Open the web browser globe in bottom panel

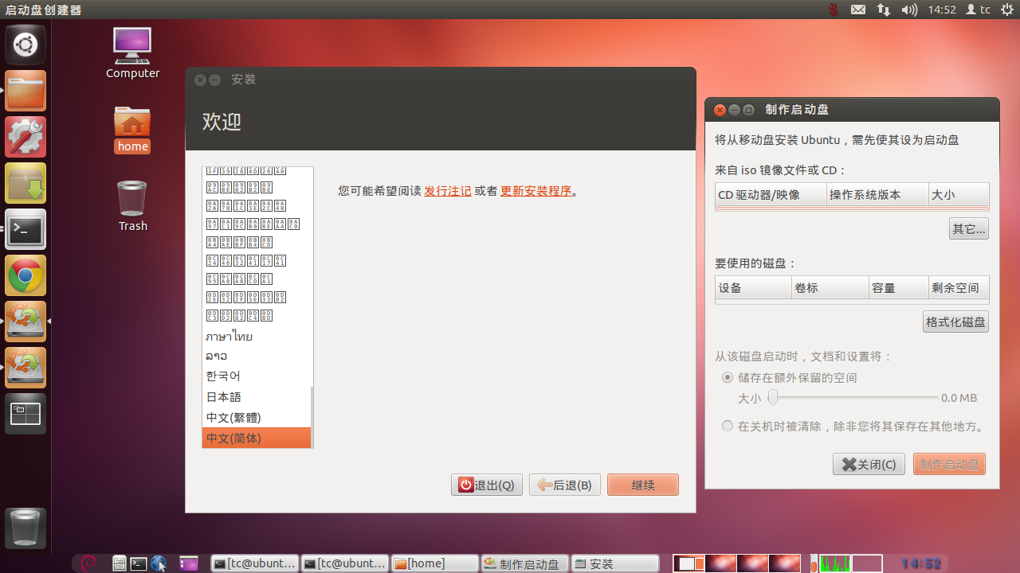coord(158,563)
